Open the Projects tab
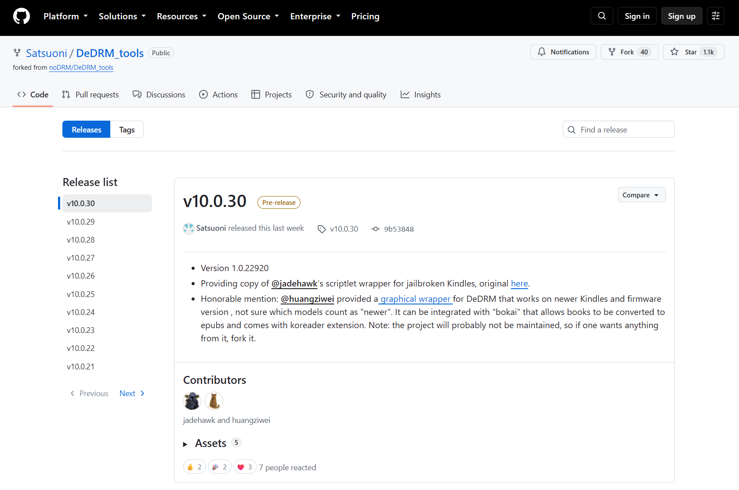 272,94
